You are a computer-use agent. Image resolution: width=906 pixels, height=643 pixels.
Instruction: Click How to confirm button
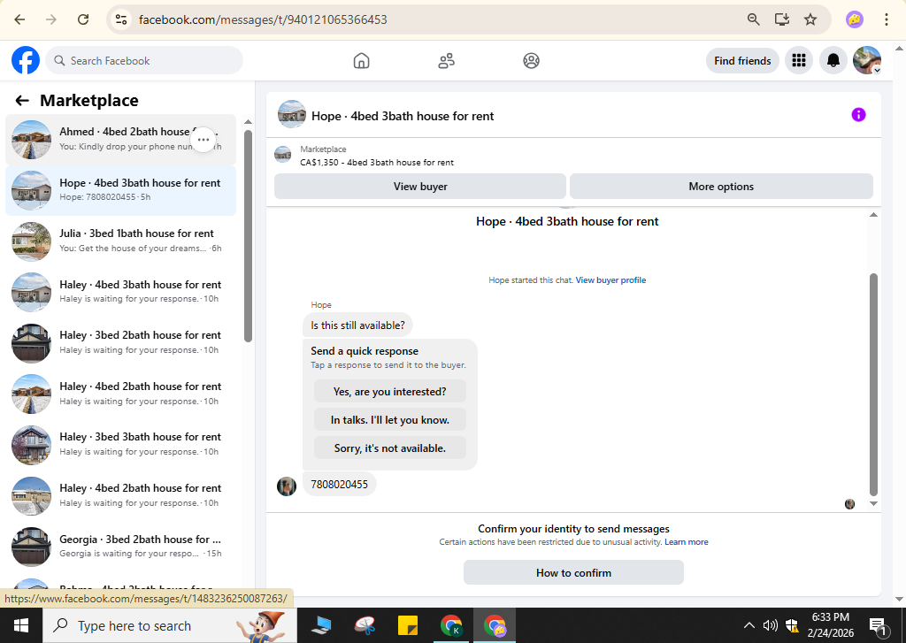[573, 572]
